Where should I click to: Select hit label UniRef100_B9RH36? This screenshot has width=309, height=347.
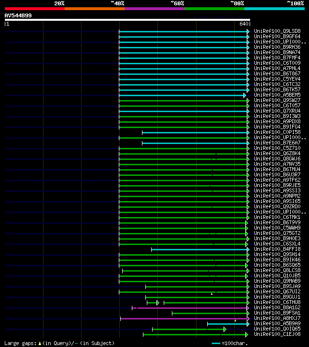[x=277, y=47]
